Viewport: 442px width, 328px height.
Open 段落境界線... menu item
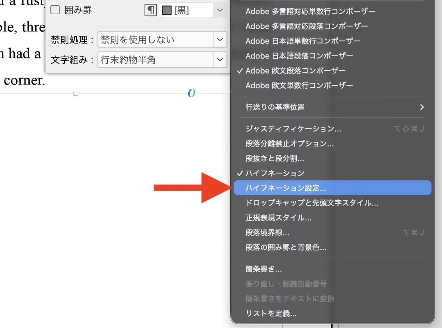pos(333,232)
